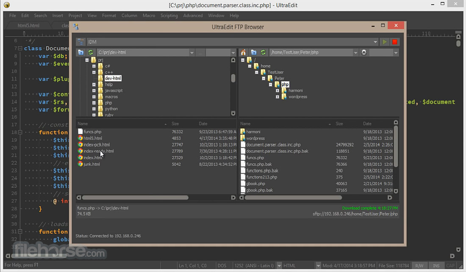Open the remote filter dropdown

(396, 53)
